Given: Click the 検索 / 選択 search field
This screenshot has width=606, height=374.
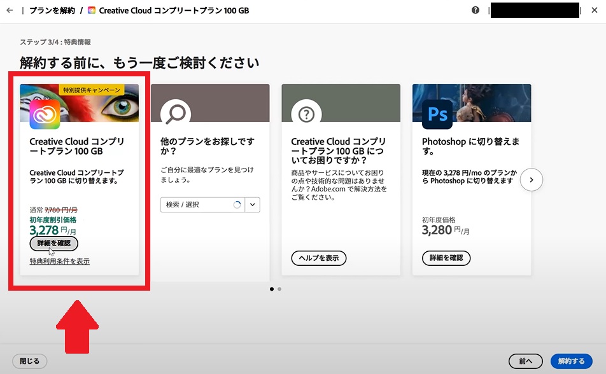Looking at the screenshot, I should [202, 205].
